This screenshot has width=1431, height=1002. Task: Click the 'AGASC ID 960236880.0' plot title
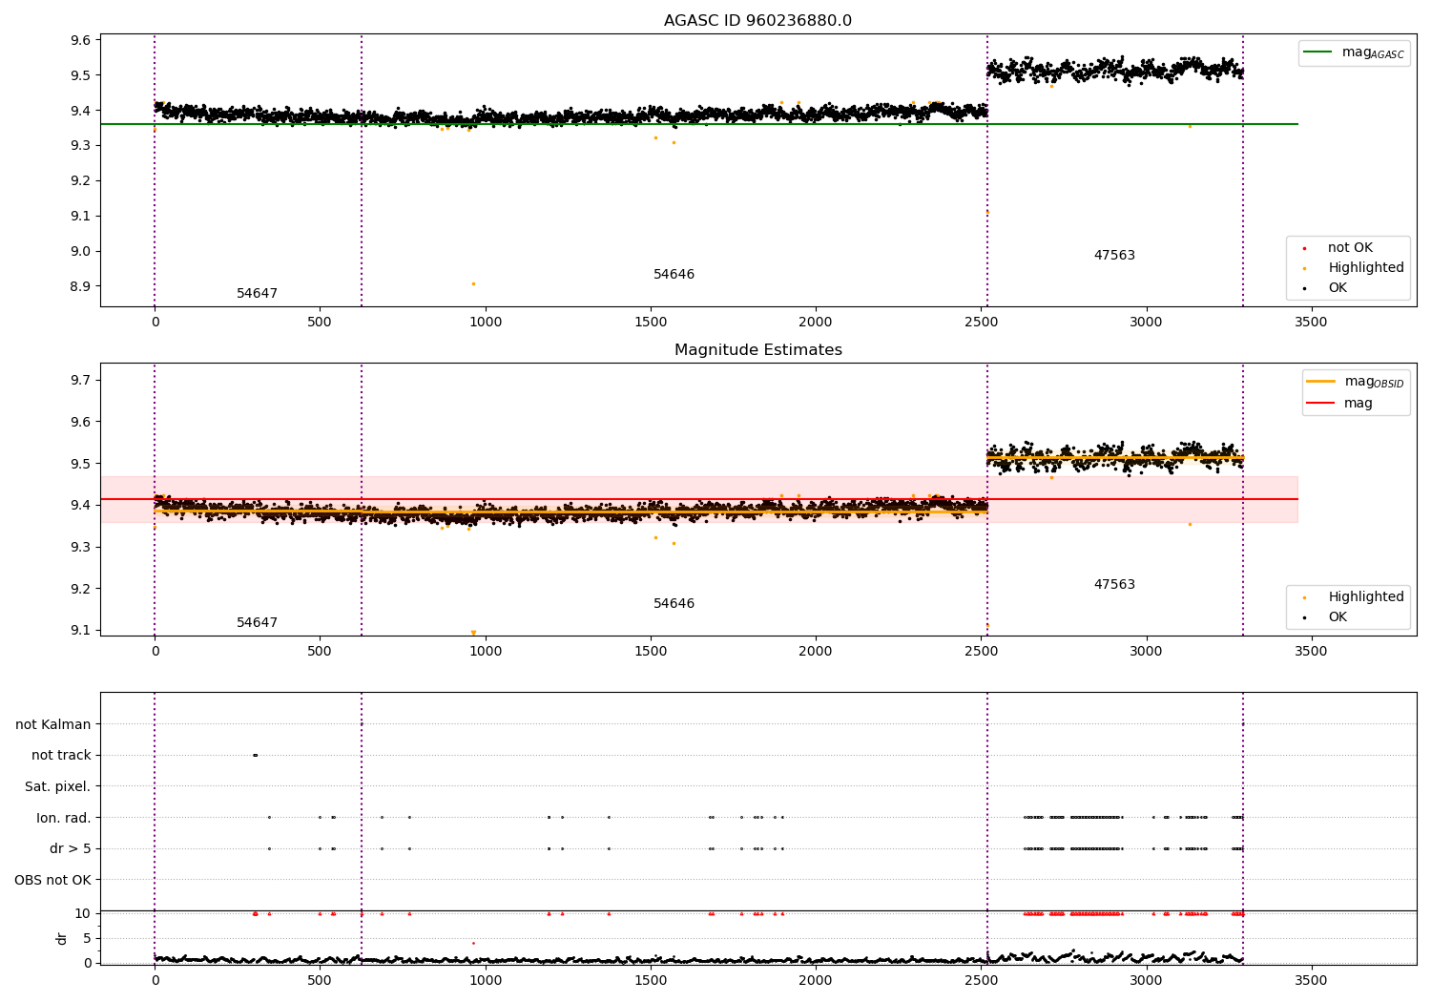click(x=757, y=21)
